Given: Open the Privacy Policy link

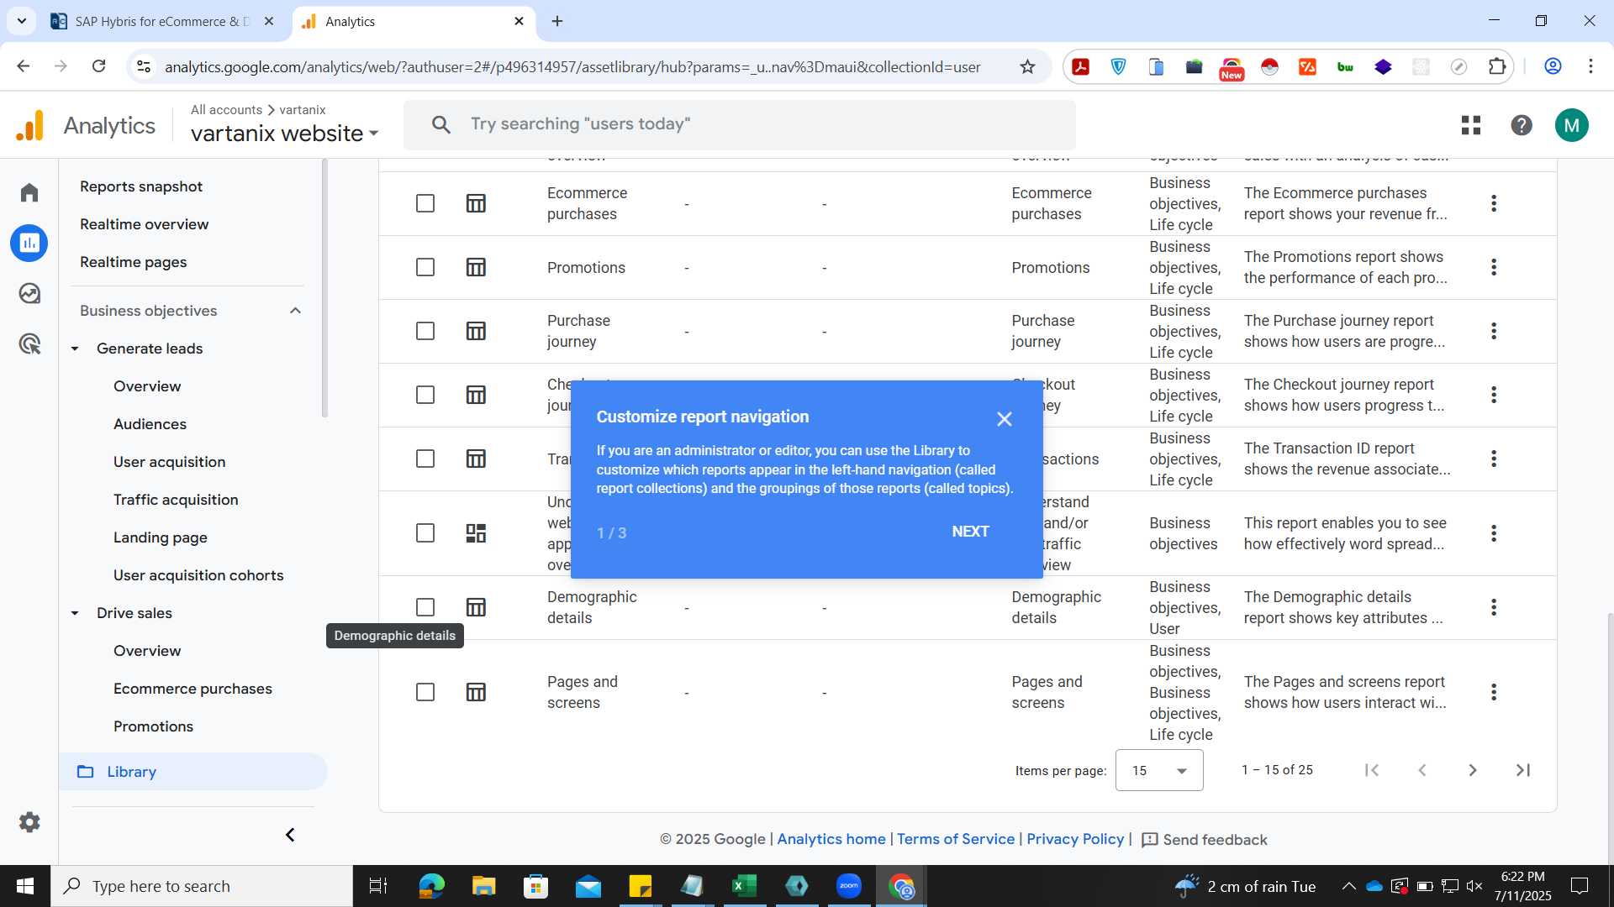Looking at the screenshot, I should (1075, 839).
